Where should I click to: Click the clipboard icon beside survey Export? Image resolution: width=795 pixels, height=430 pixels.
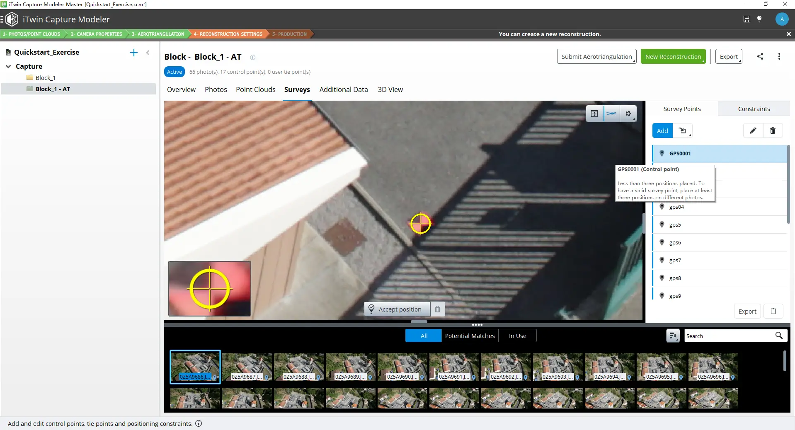[x=773, y=312]
